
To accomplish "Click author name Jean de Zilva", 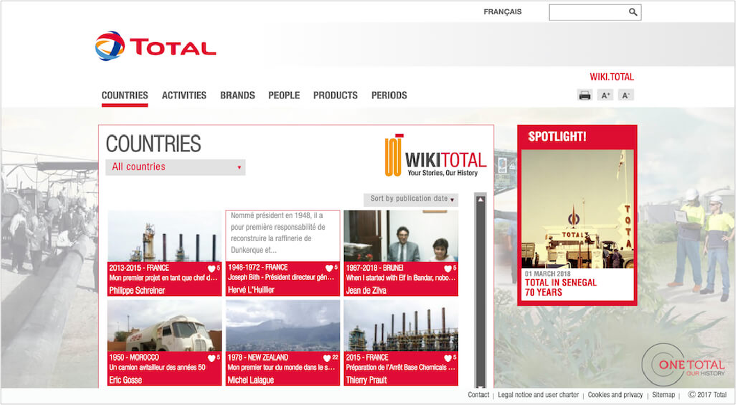I will [366, 290].
